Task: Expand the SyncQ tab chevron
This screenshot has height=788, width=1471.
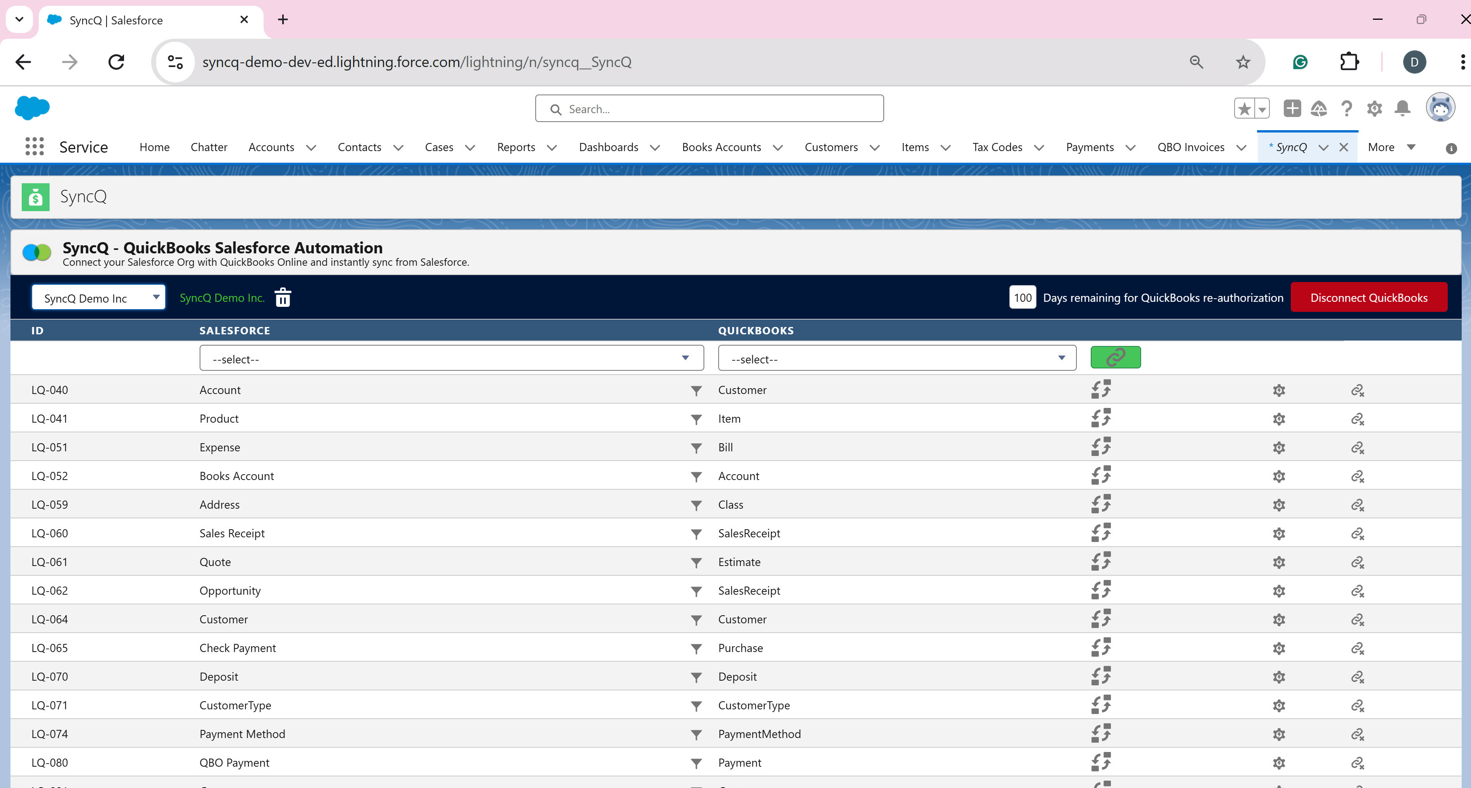Action: click(x=1323, y=147)
